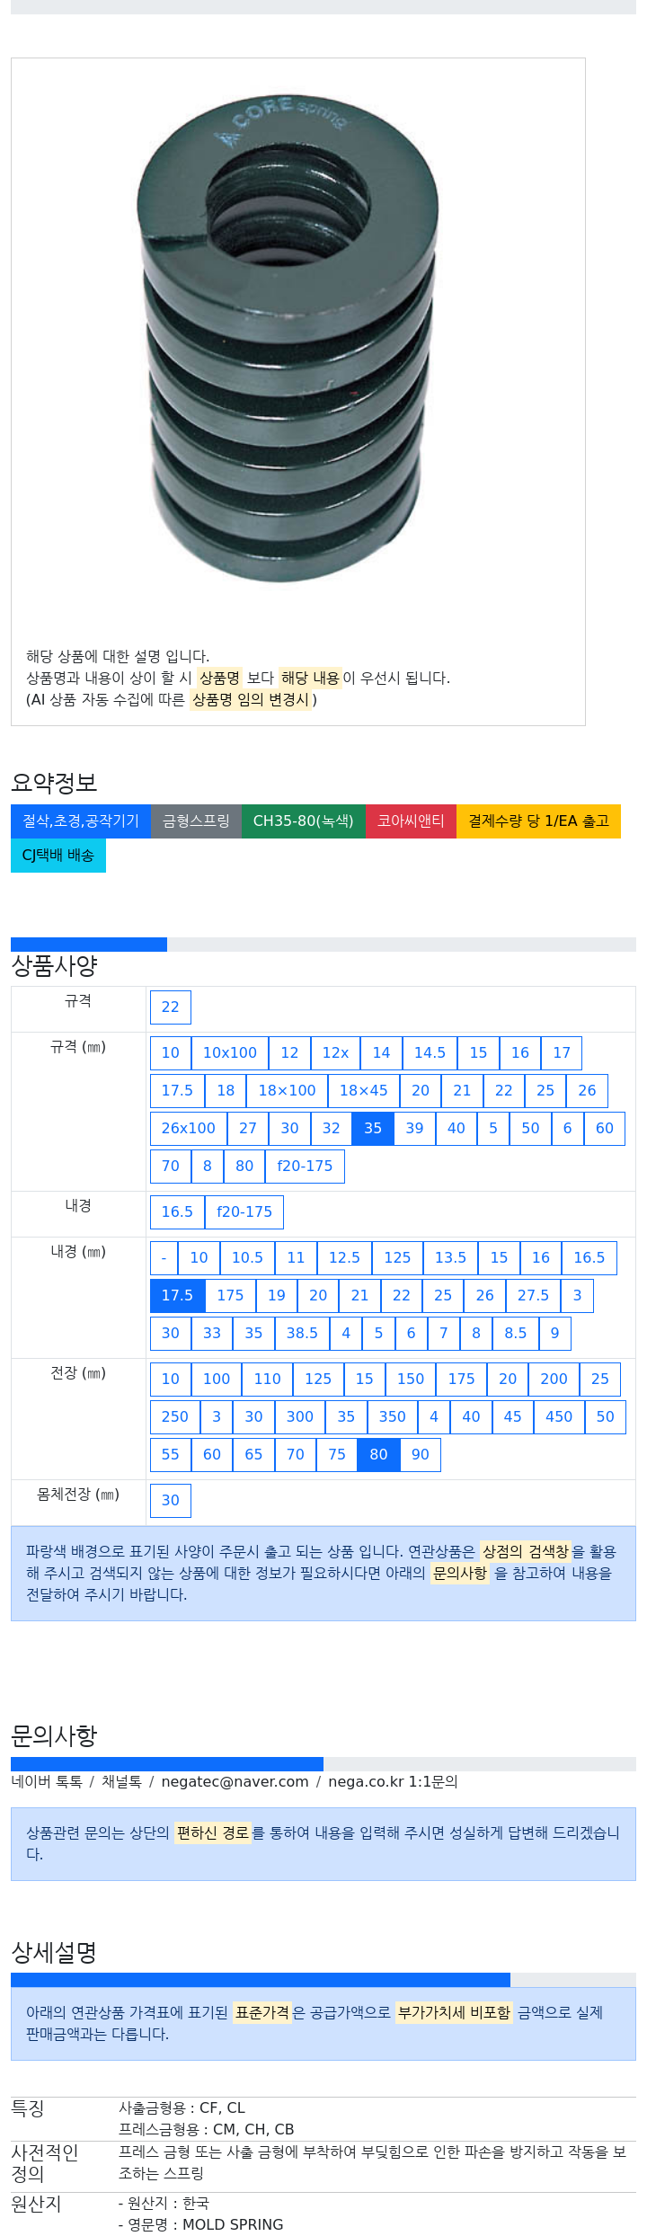Toggle the highlighted 80 in 전장 (㎜) row

pos(378,1454)
